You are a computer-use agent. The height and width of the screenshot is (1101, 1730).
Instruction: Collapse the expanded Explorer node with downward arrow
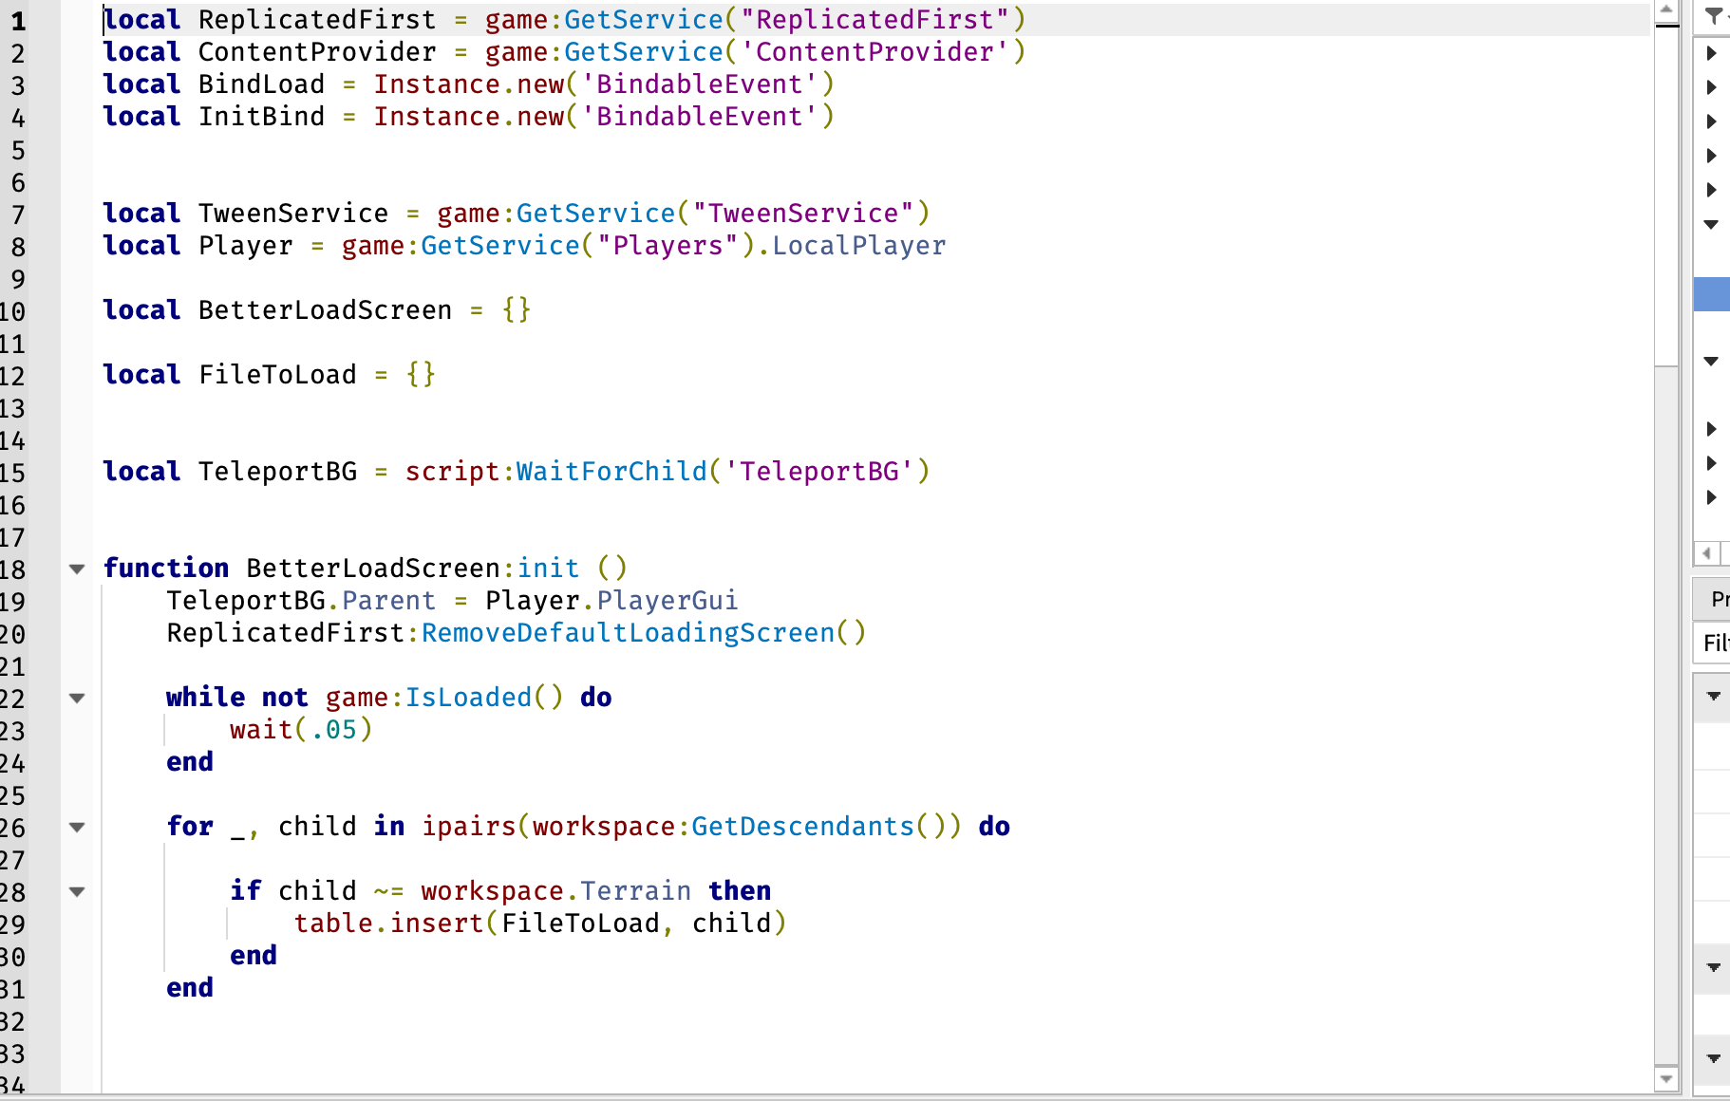tap(1712, 225)
